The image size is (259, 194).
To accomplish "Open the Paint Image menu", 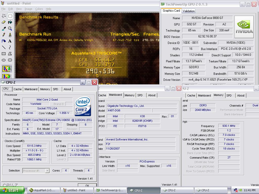I will [x=28, y=9].
